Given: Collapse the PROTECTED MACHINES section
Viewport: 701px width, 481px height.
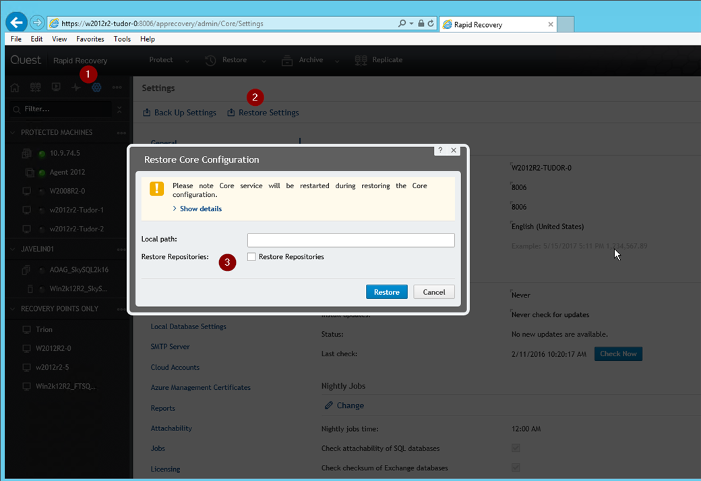Looking at the screenshot, I should pos(13,132).
